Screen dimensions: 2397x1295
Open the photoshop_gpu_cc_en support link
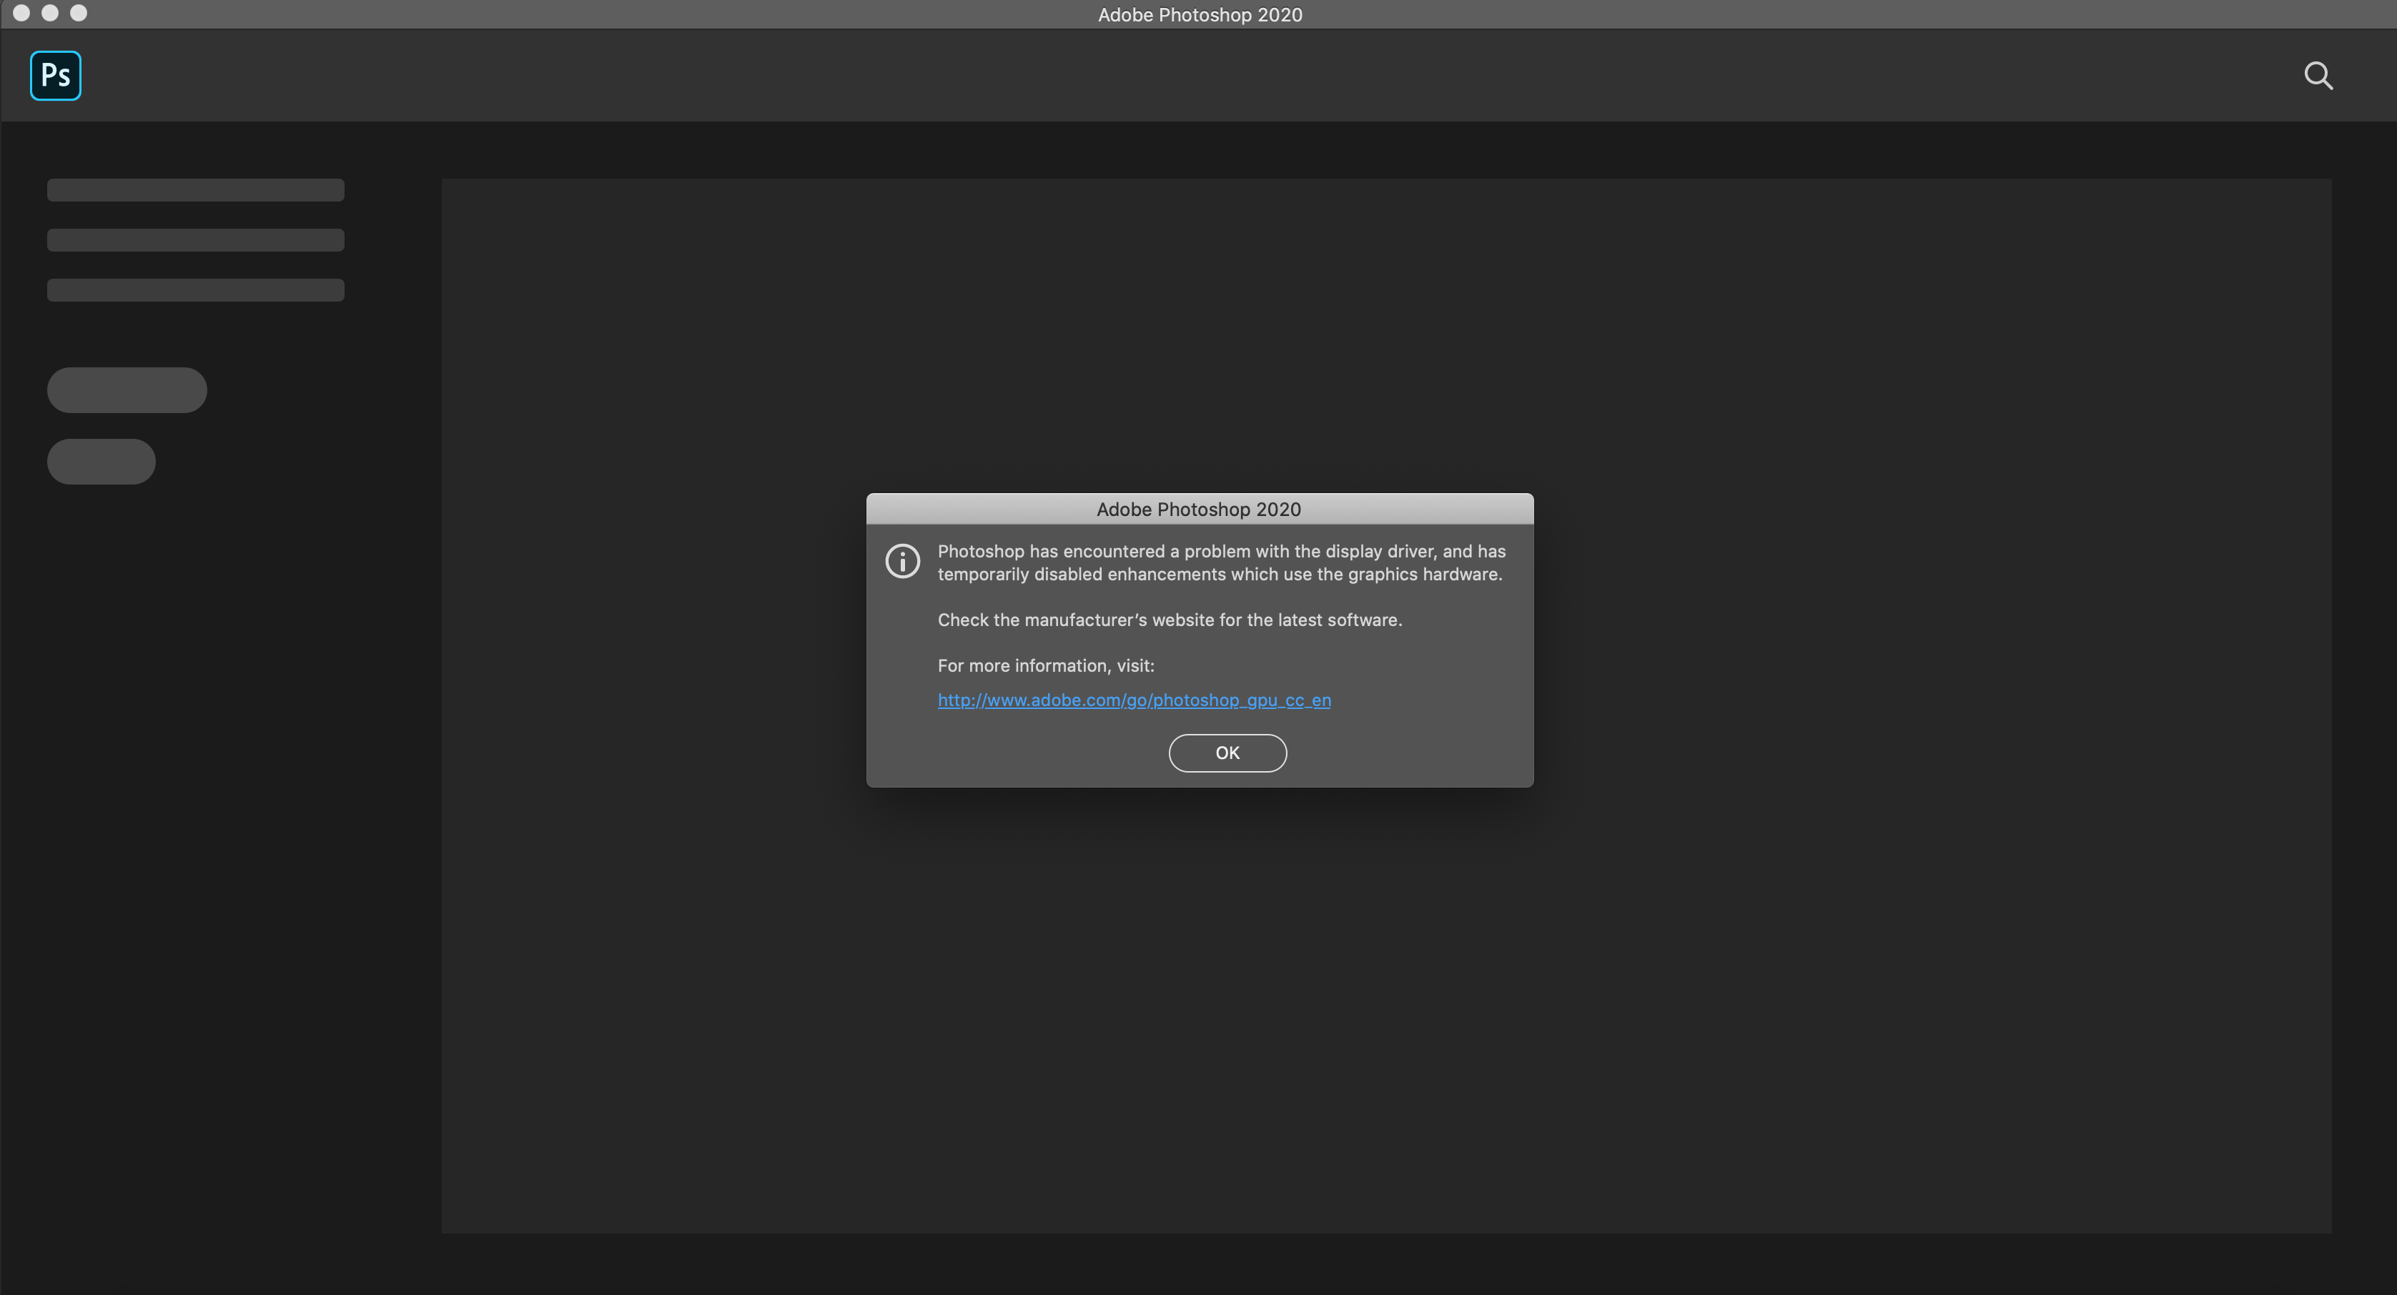[1133, 700]
